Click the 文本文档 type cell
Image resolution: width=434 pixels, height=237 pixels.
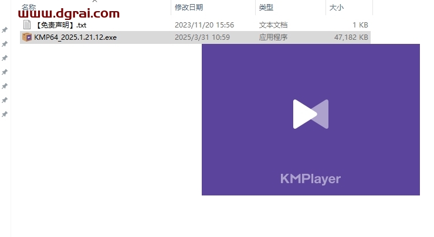point(273,25)
